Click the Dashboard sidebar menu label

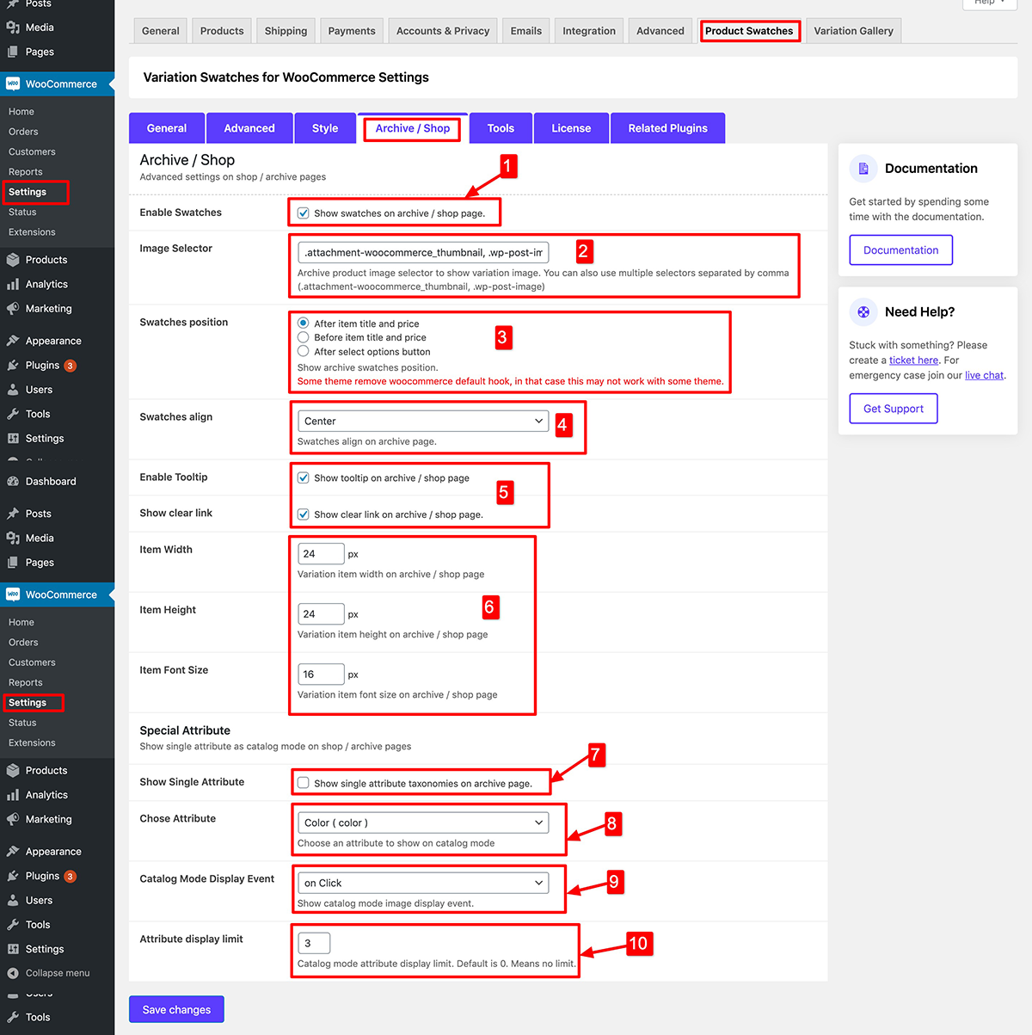(x=51, y=482)
